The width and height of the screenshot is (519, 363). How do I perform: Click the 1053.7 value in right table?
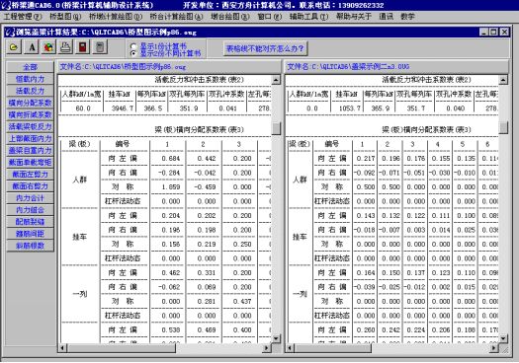350,108
